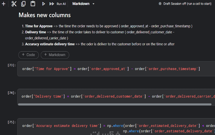Click the 'order_approved_at' string in cell 73
The height and width of the screenshot is (135, 215).
point(108,69)
